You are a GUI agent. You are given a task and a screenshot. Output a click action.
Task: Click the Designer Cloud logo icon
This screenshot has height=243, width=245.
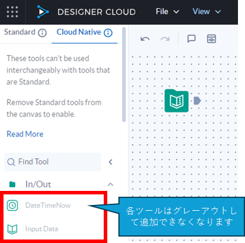[43, 12]
